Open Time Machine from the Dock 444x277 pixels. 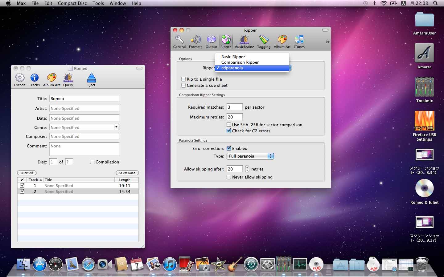pos(251,264)
